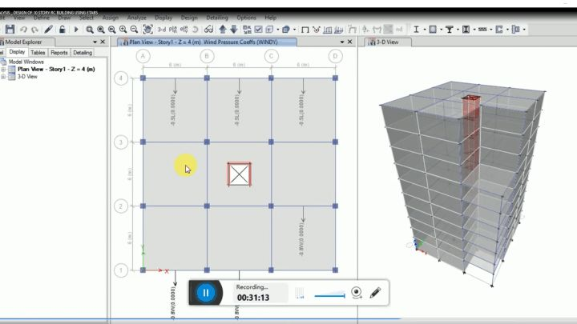The width and height of the screenshot is (577, 324).
Task: Move down in list with down arrow
Action: [234, 30]
